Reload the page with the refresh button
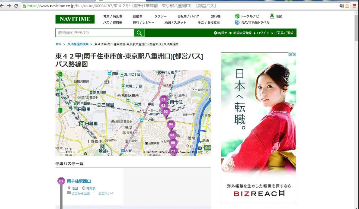Image resolution: width=359 pixels, height=209 pixels. coord(16,6)
